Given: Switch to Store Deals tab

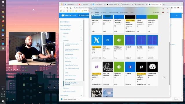Looking at the screenshot, I should pyautogui.click(x=132, y=13).
